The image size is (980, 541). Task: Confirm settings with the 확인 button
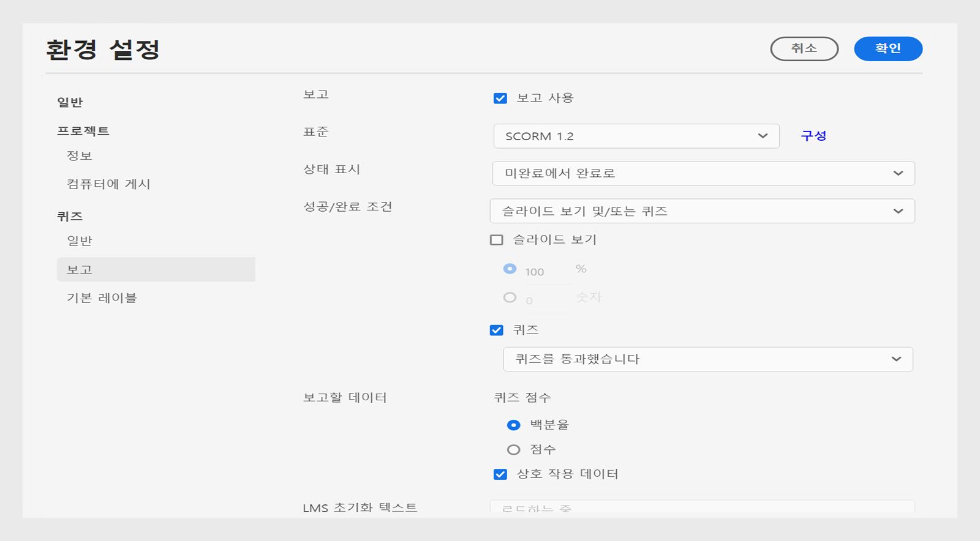888,49
